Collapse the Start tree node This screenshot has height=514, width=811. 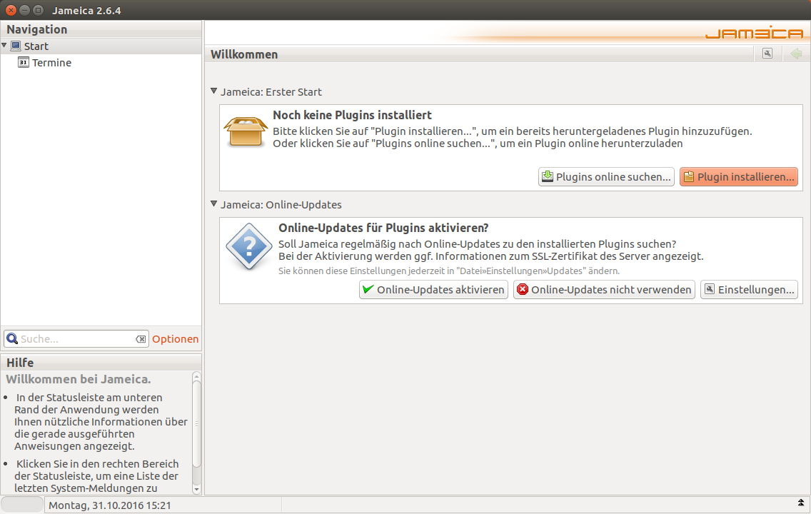4,46
